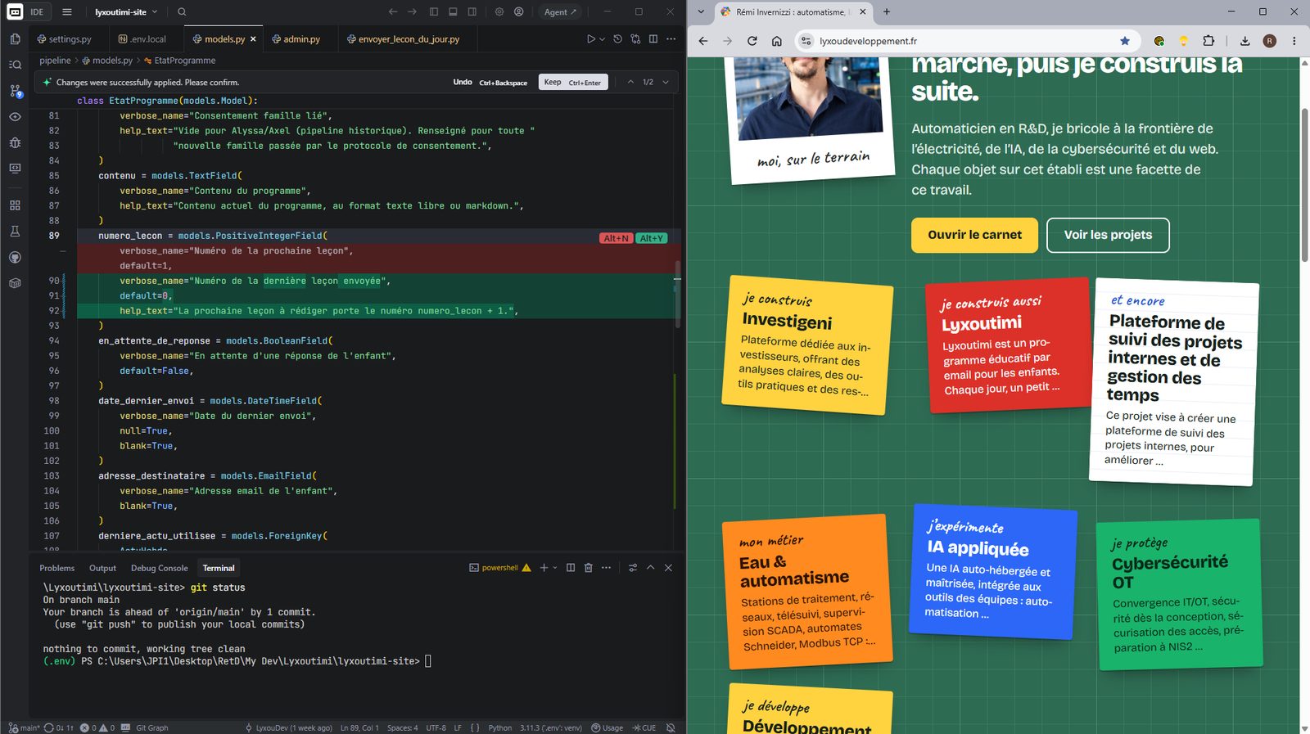This screenshot has width=1310, height=734.
Task: Open the account profile icon in IDE
Action: [518, 12]
